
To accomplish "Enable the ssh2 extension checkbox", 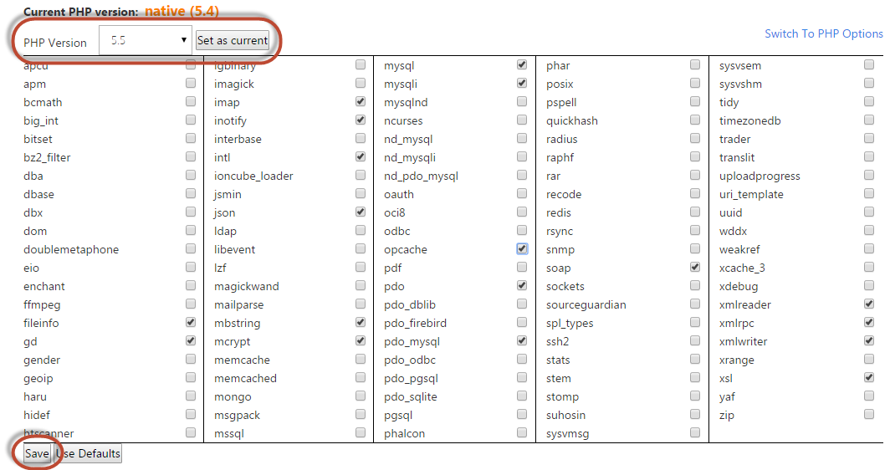I will [x=695, y=340].
